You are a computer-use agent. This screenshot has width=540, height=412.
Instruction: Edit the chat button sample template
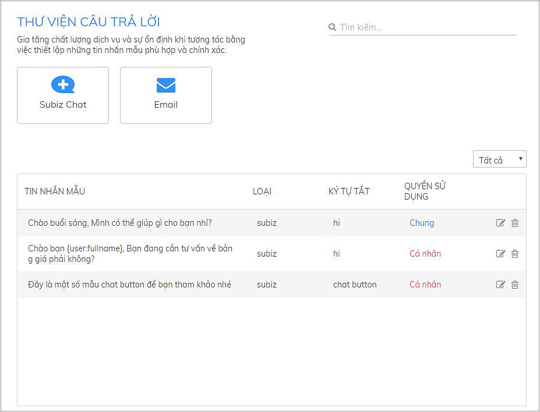(500, 285)
